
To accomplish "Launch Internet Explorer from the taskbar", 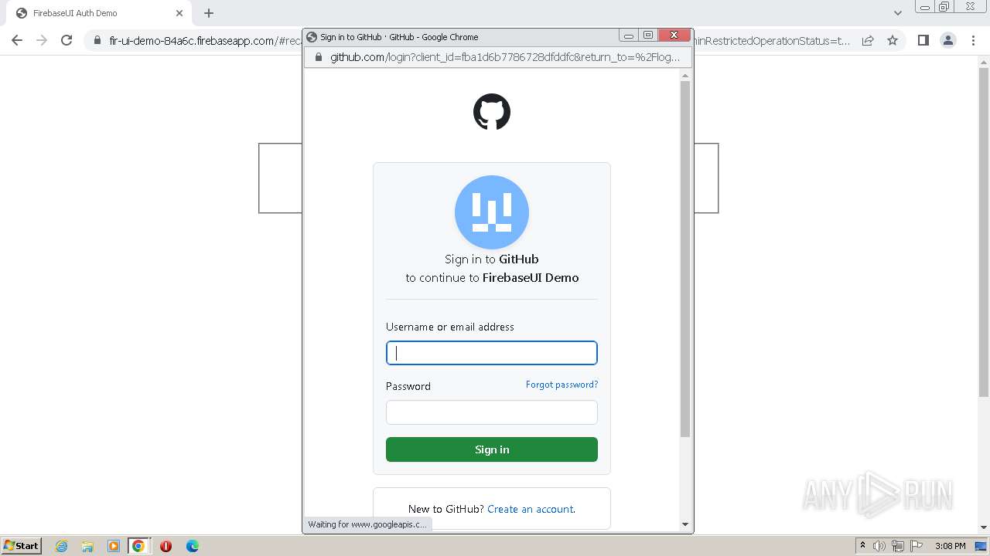I will 62,546.
